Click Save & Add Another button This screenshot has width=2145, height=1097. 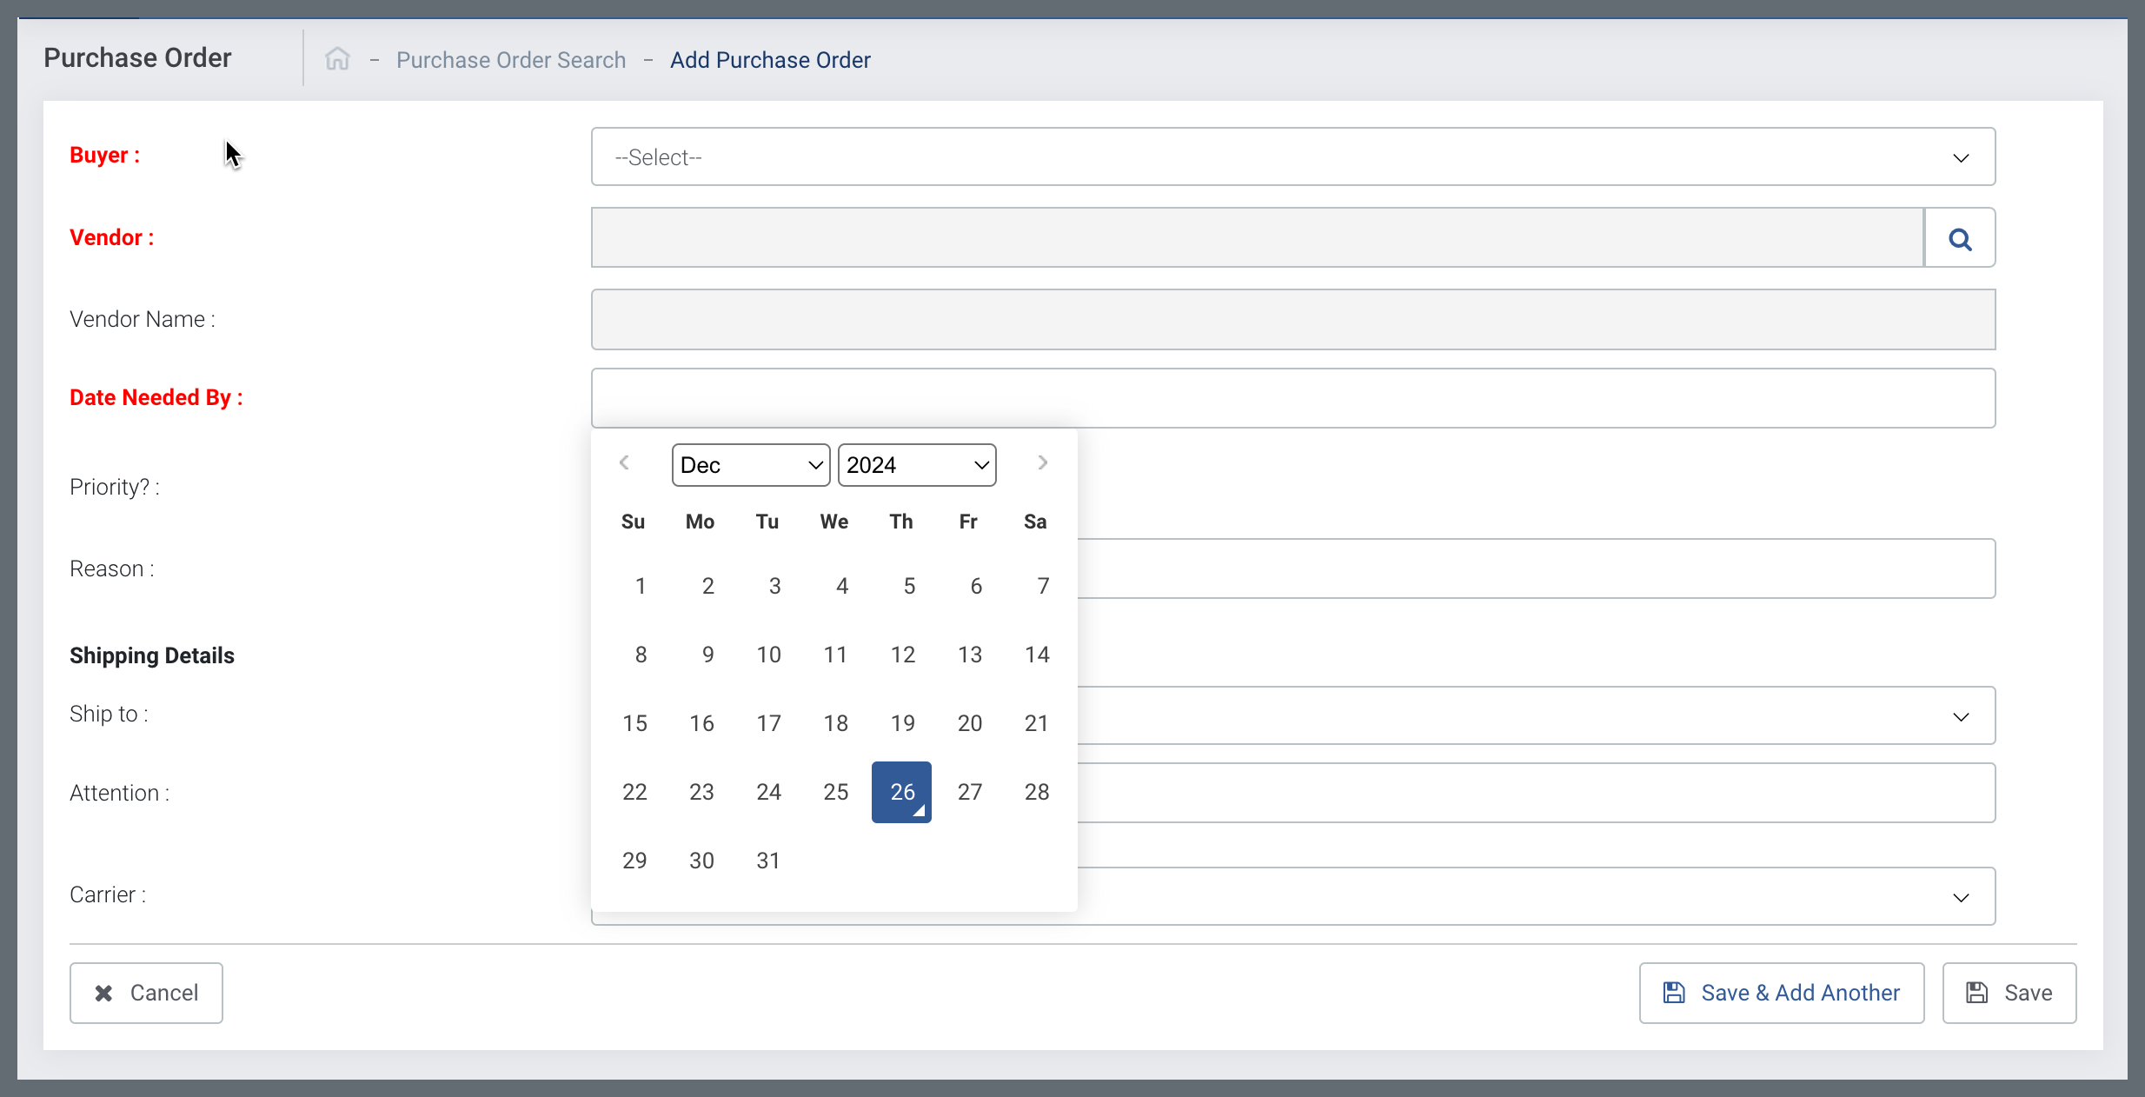click(x=1781, y=993)
